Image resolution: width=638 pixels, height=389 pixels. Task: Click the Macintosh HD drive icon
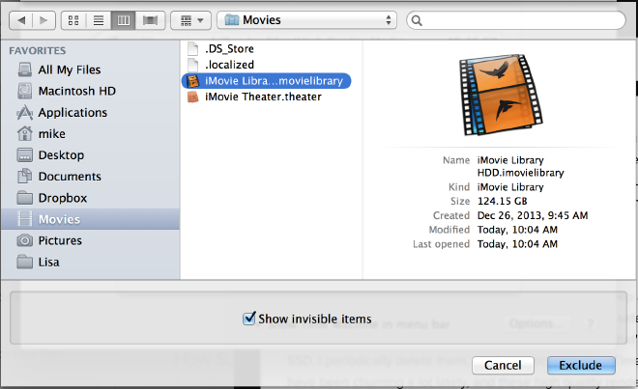[x=25, y=91]
